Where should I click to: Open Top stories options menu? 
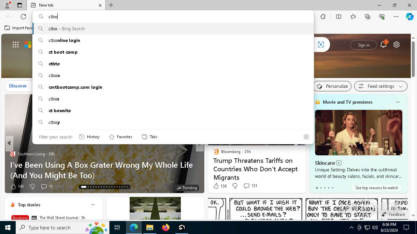click(93, 205)
